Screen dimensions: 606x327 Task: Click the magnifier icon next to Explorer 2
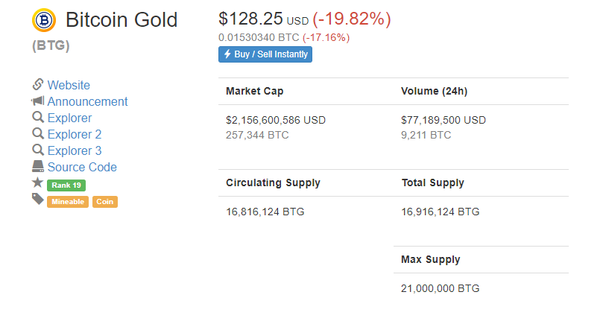pos(38,133)
